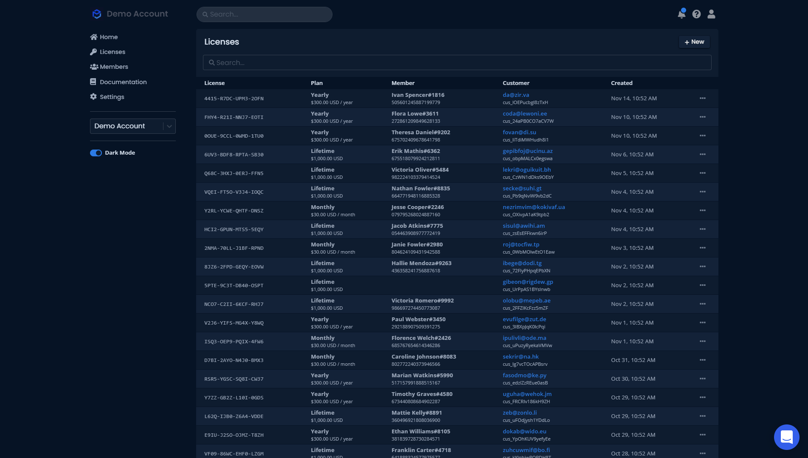Open the chat support bubble

point(786,437)
